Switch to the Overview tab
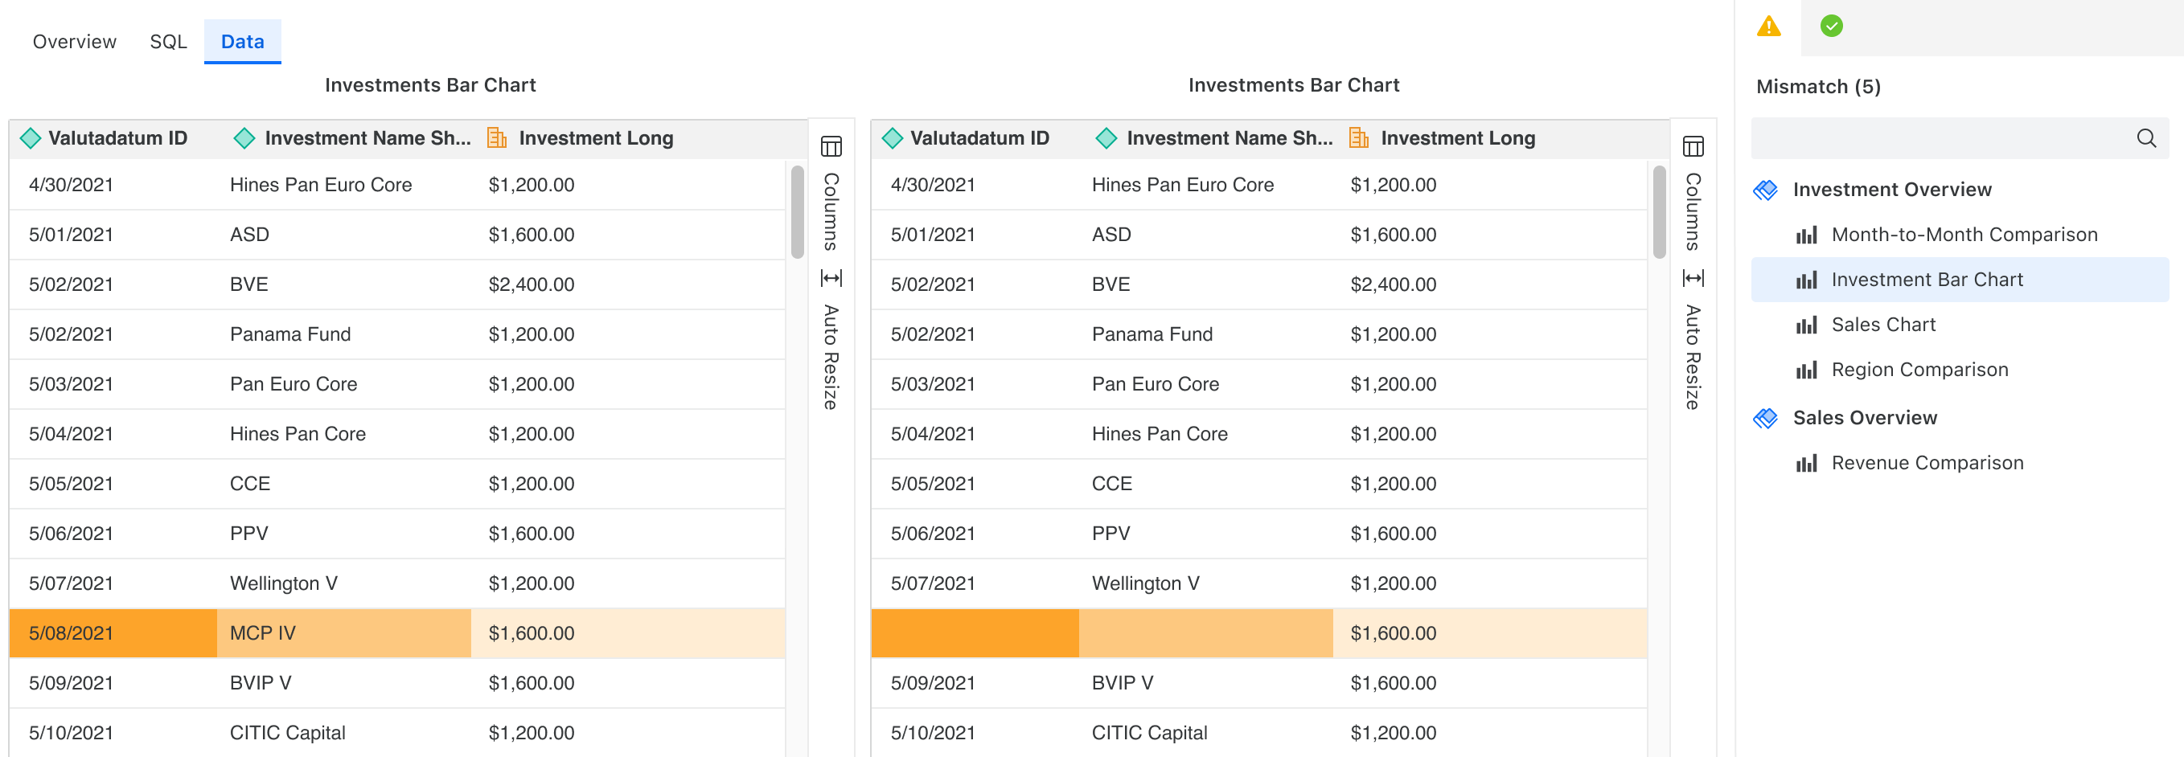Screen dimensions: 2184x757 (x=74, y=42)
